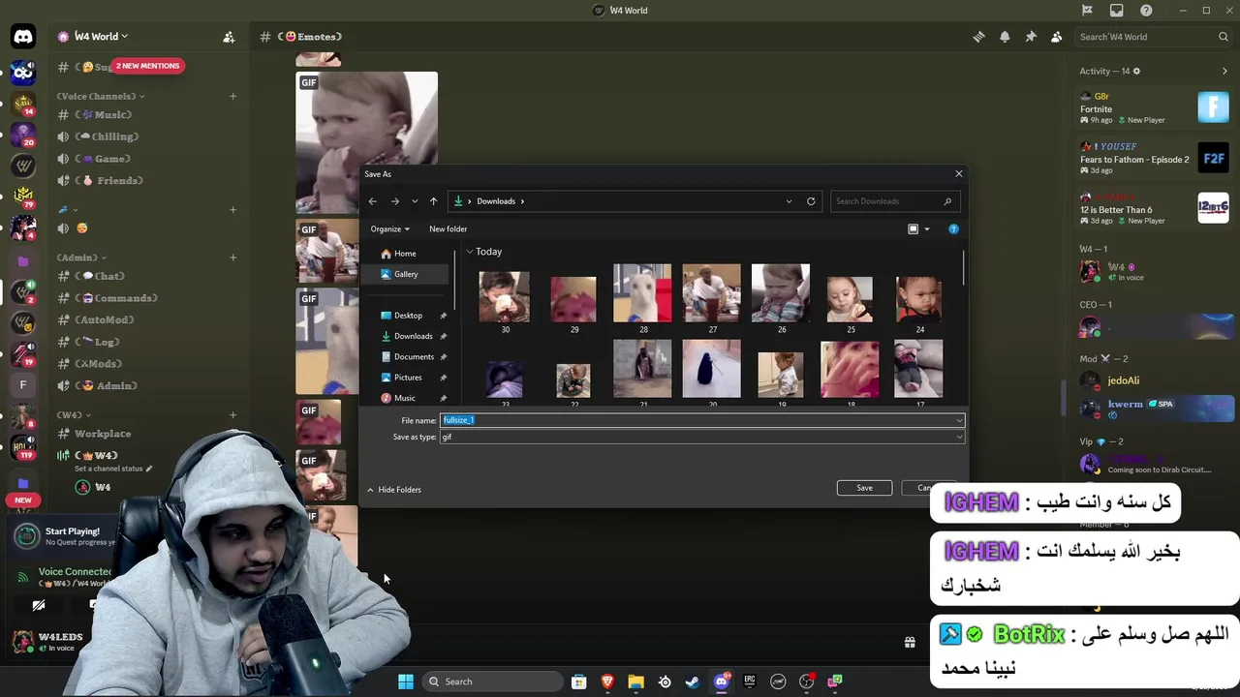
Task: Select Gallery in the navigation pane
Action: pos(406,274)
